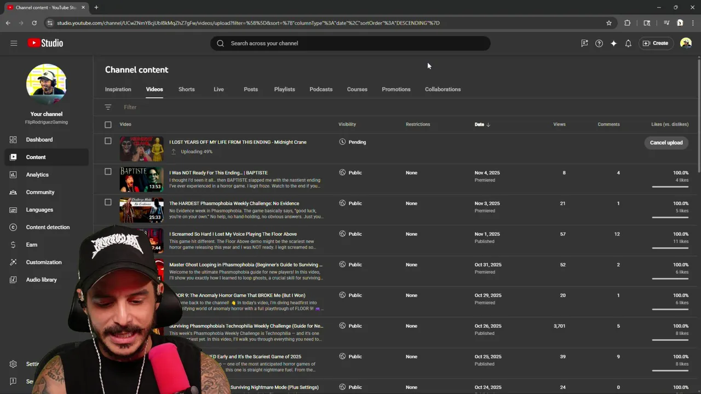Open the BAPTISTE video thumbnail

pos(141,179)
